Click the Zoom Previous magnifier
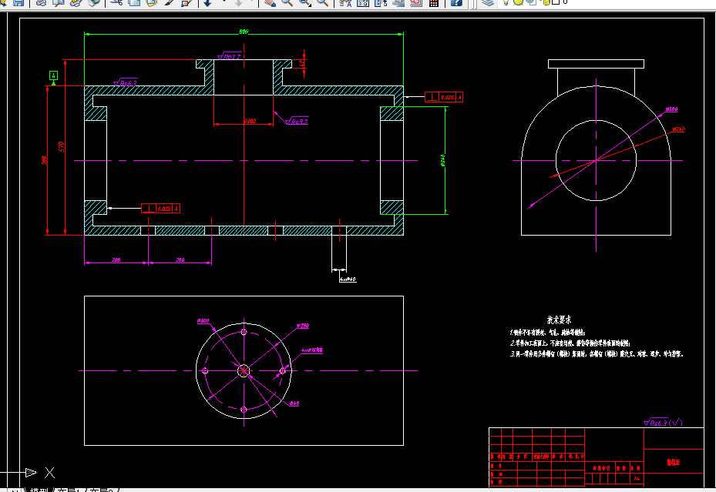 click(x=322, y=2)
